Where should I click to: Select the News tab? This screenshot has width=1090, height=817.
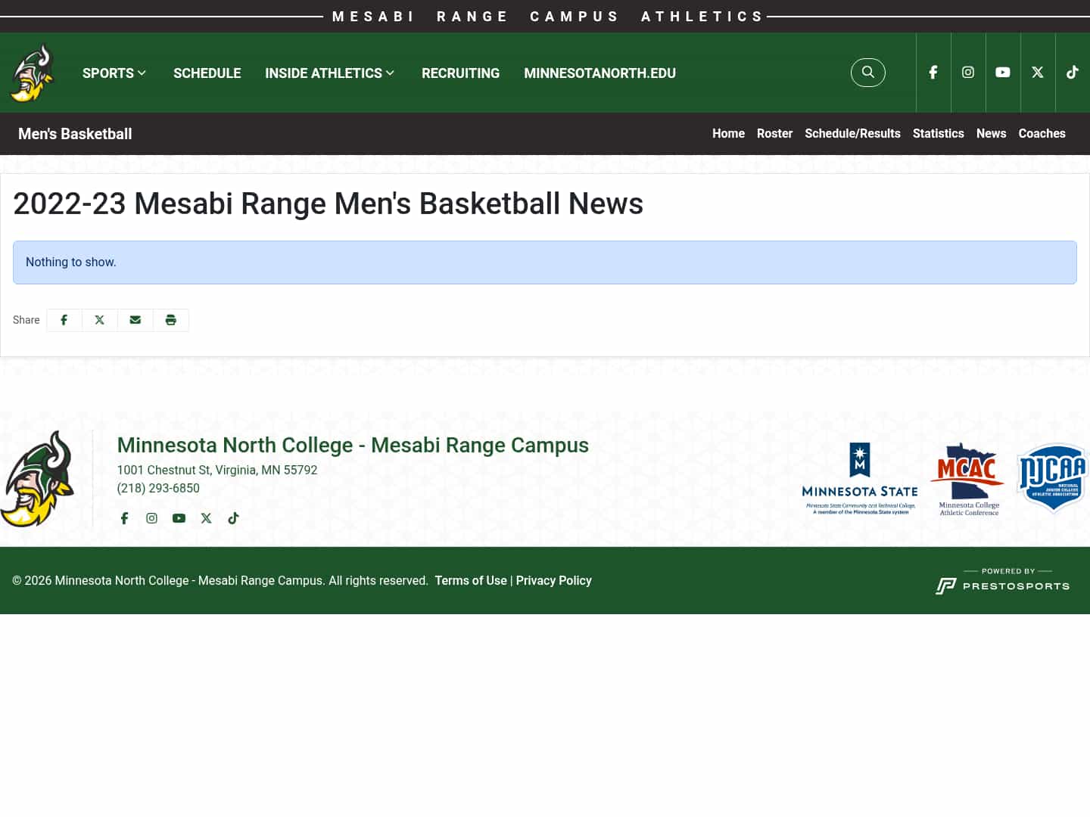[x=991, y=133]
